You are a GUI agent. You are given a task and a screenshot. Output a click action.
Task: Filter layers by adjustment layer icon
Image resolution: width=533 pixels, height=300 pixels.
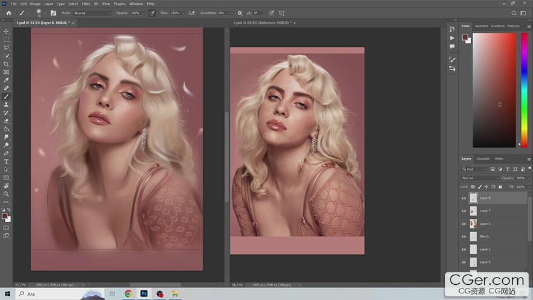coord(500,169)
